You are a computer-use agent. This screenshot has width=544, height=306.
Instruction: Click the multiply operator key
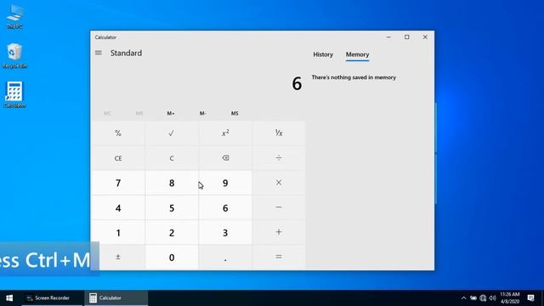coord(279,183)
